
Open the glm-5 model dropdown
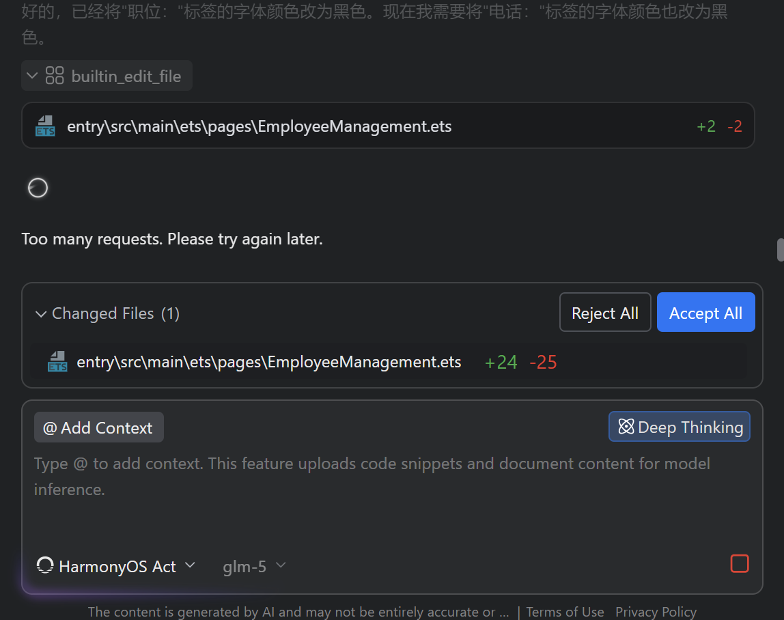tap(254, 566)
